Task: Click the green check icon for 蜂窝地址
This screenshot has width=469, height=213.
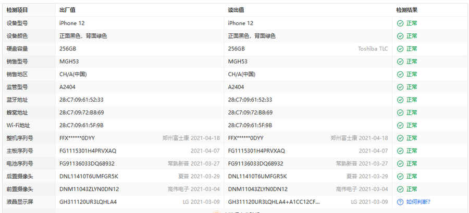Action: click(400, 112)
